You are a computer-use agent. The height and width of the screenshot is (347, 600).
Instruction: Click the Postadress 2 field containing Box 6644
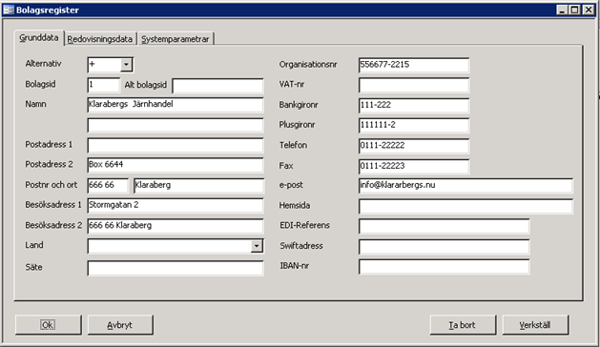tap(176, 165)
